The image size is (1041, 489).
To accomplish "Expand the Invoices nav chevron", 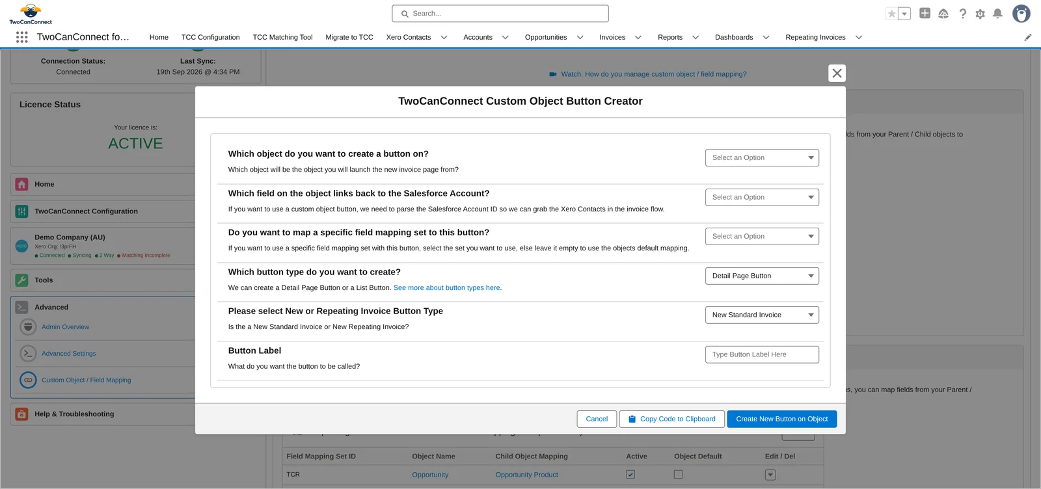I will (x=638, y=38).
